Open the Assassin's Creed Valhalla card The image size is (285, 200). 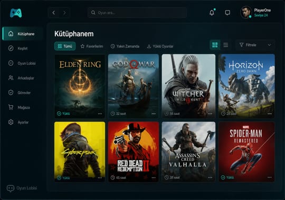tap(188, 152)
